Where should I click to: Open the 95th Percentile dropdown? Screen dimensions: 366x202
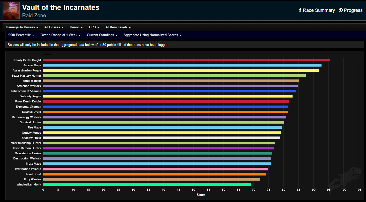(21, 35)
